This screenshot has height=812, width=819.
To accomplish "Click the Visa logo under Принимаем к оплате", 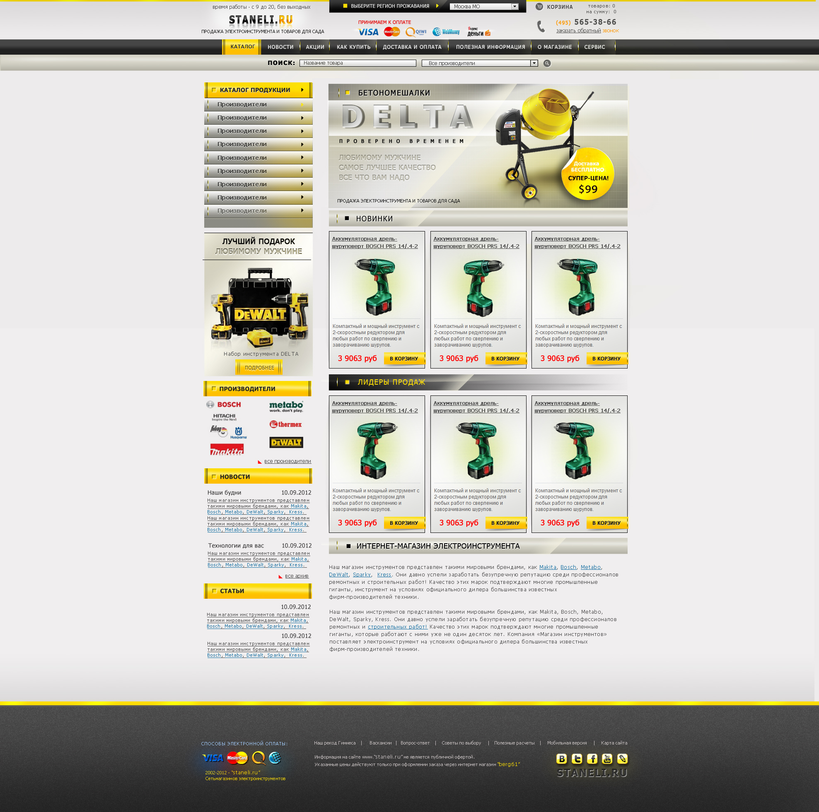I will (x=367, y=32).
